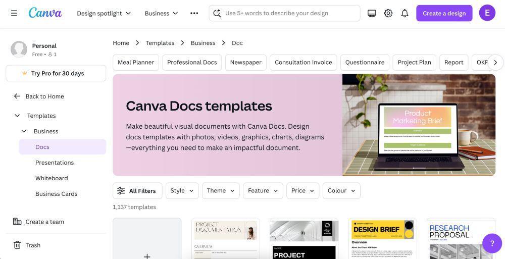Click the All Filters sliders icon
Screen dimensions: 505x259
point(121,191)
